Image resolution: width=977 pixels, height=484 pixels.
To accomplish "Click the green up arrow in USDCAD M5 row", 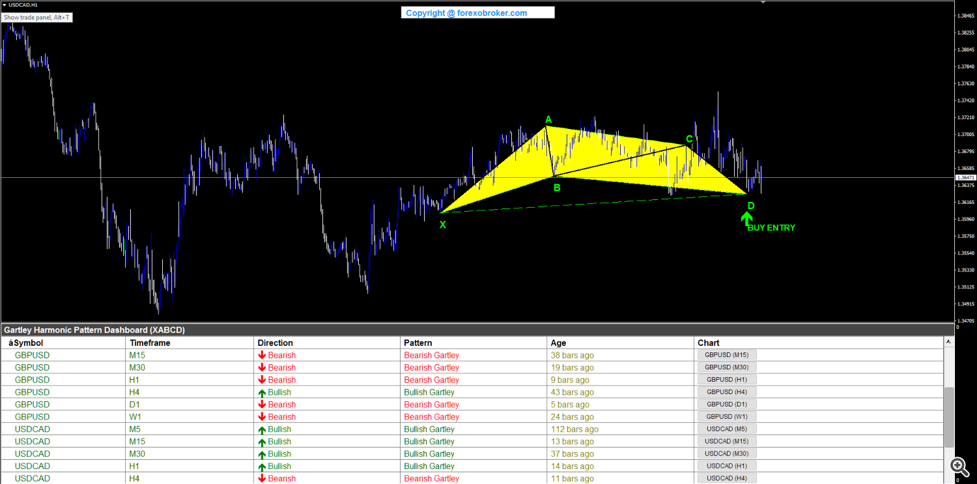I will (262, 429).
